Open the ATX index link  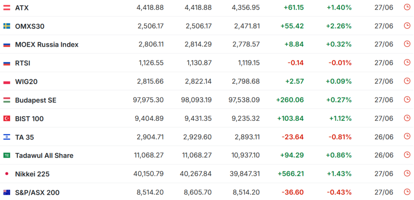coord(22,8)
